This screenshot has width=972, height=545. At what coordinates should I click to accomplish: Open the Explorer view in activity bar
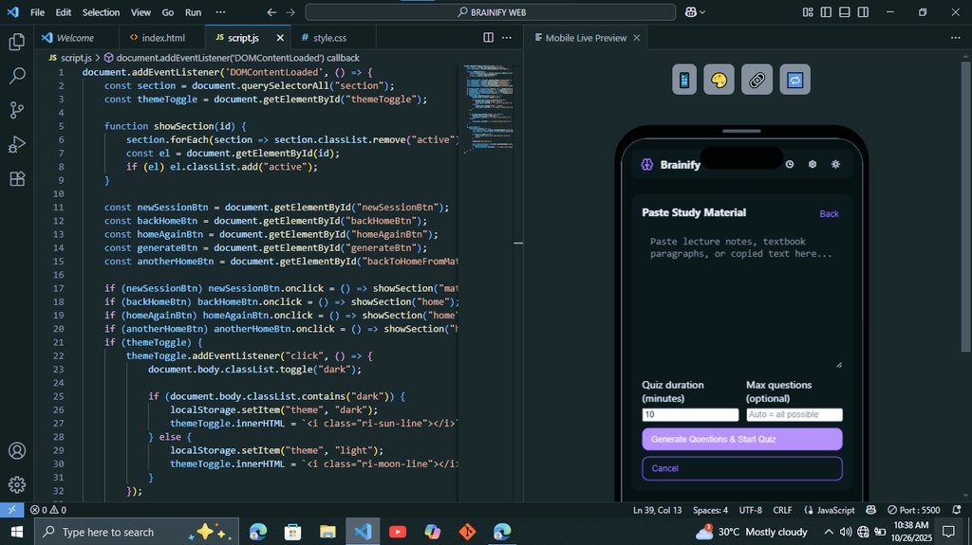tap(17, 42)
